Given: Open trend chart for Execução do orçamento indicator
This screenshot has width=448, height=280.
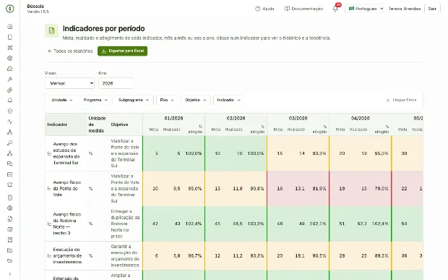Looking at the screenshot, I should [49, 256].
